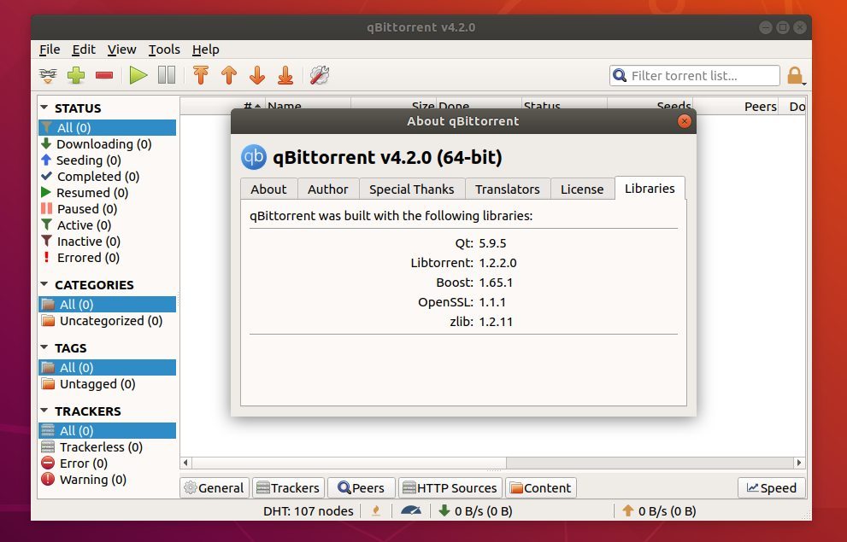Image resolution: width=847 pixels, height=542 pixels.
Task: Open the HTTP Sources tab
Action: pos(450,487)
